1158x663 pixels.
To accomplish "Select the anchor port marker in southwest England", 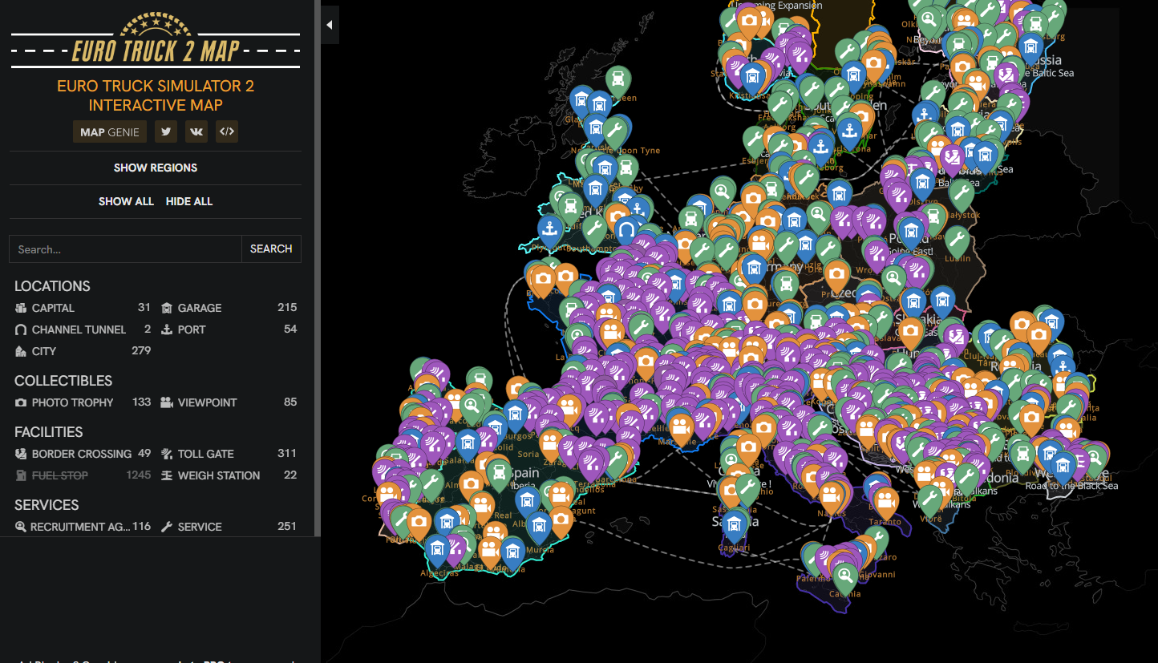I will [550, 228].
